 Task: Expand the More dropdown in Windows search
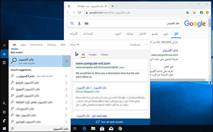(x=74, y=45)
